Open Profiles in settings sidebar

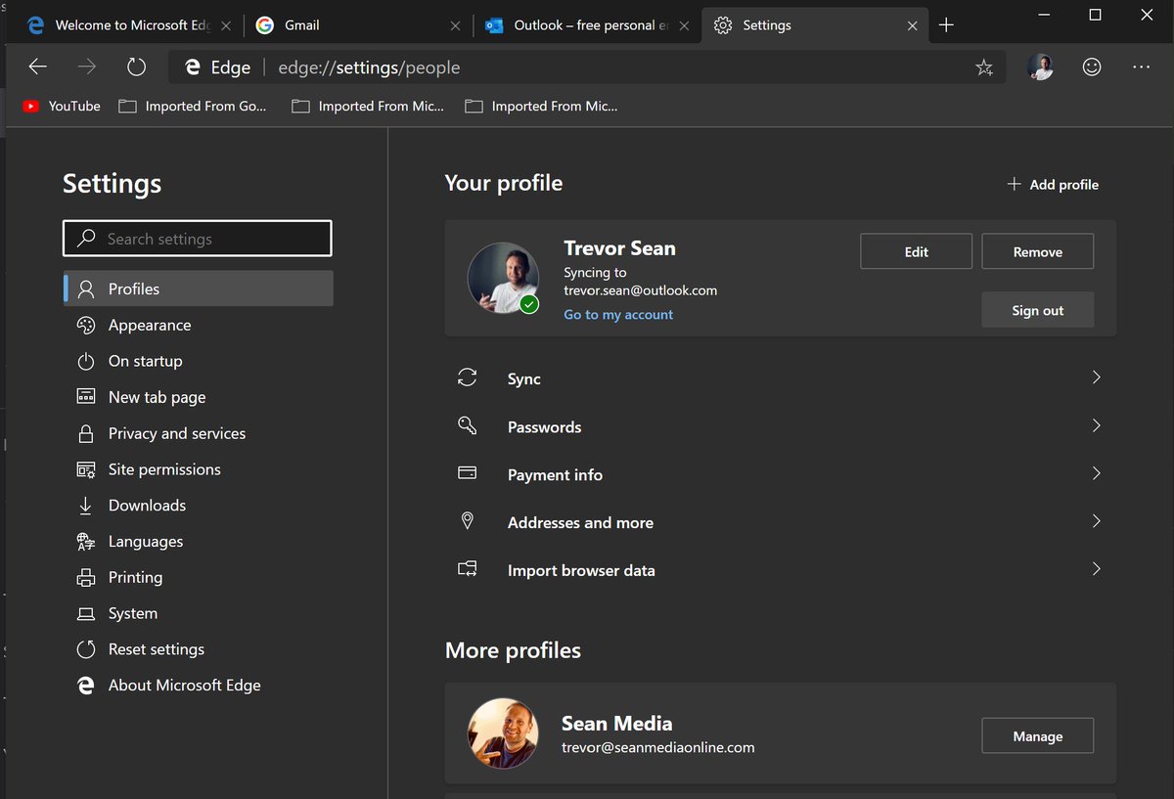click(199, 289)
